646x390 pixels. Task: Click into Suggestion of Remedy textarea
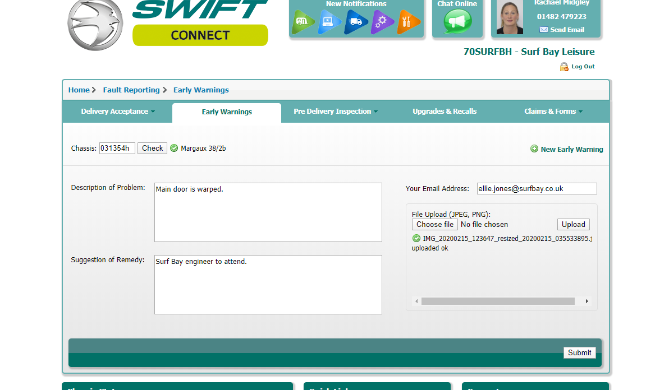point(268,285)
